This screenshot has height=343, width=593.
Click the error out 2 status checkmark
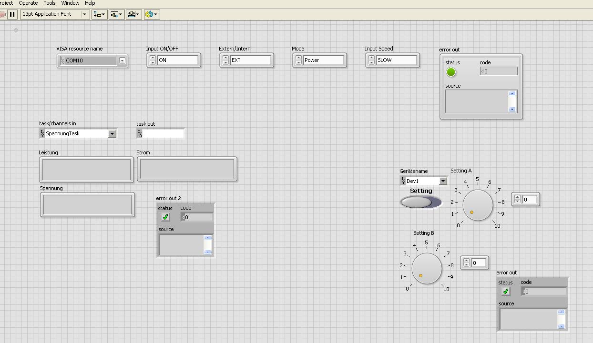(165, 217)
